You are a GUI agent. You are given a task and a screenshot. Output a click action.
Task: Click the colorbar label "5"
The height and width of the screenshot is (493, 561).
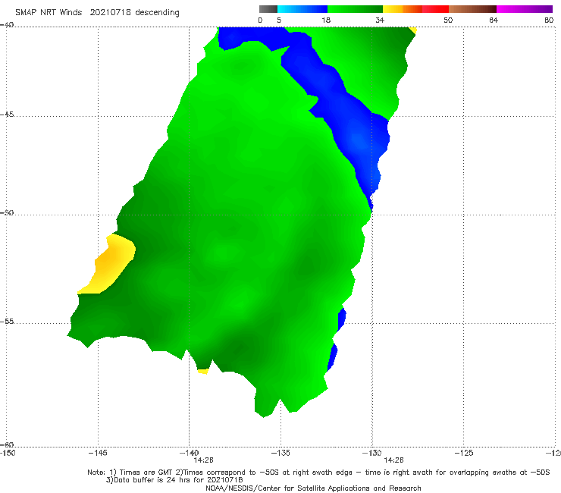tap(279, 20)
